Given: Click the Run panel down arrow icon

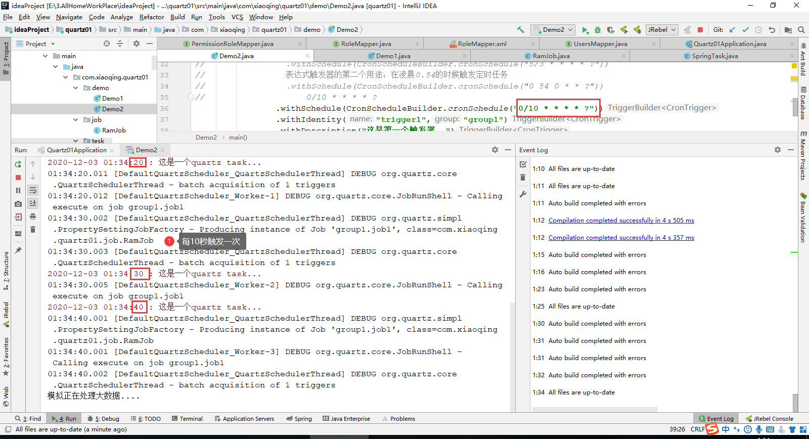Looking at the screenshot, I should [33, 177].
